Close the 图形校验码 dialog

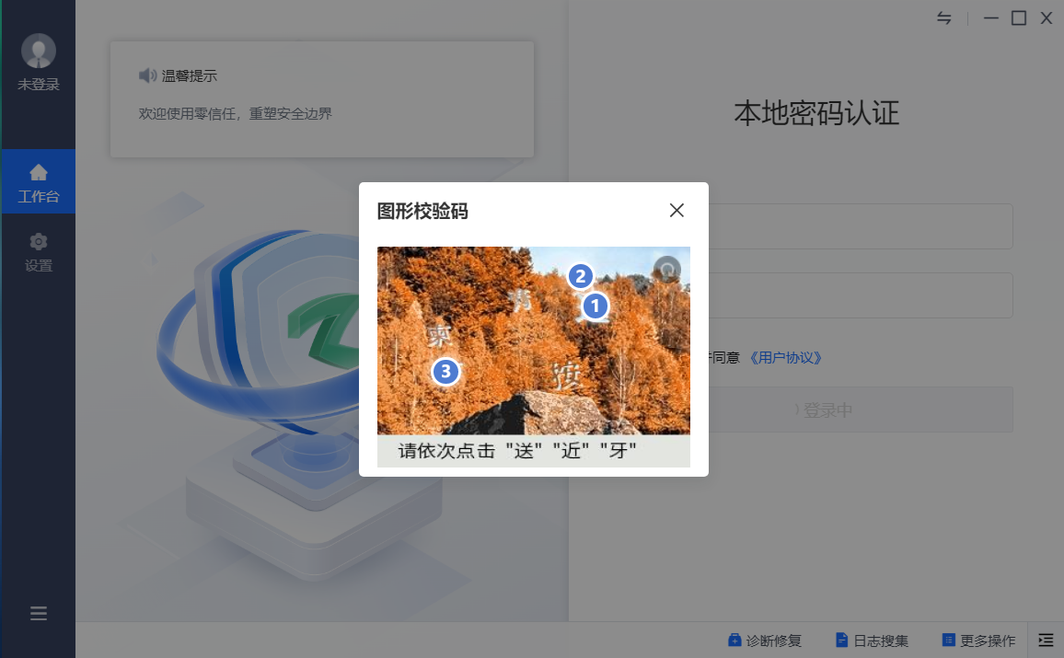pos(677,211)
